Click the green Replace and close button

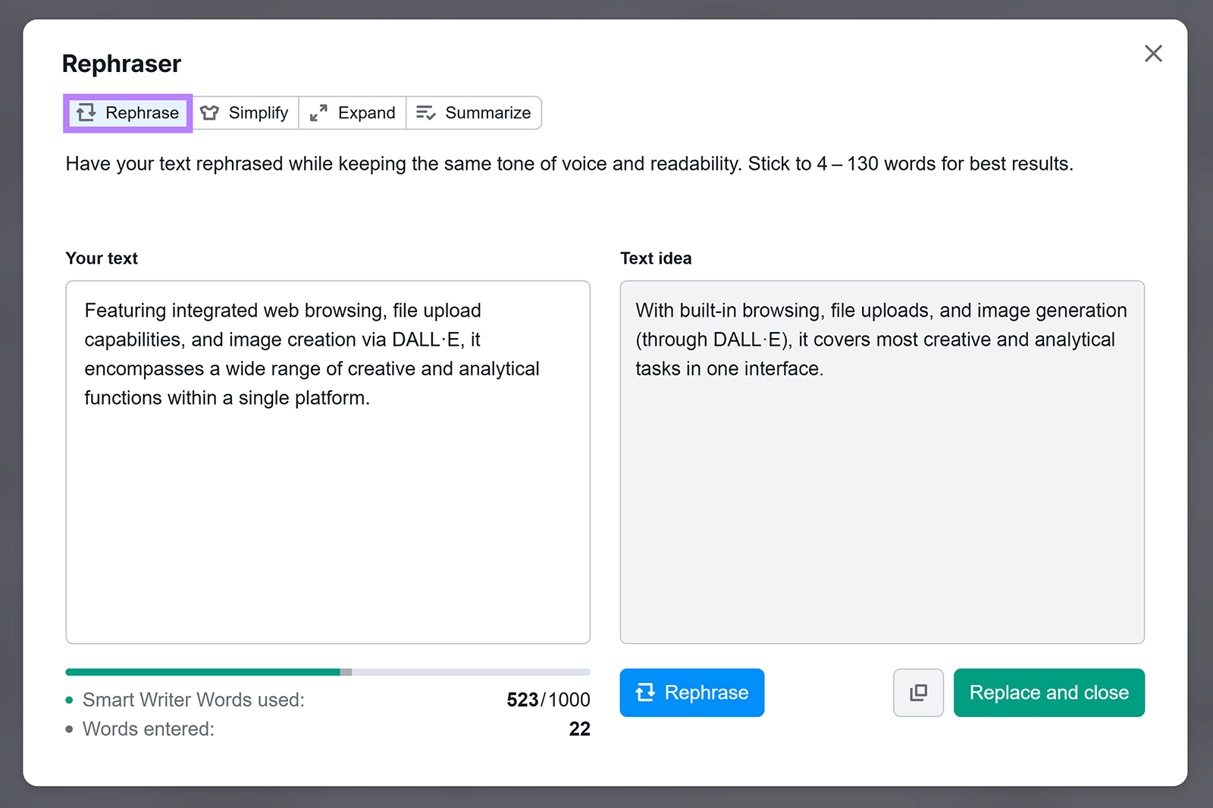pos(1048,692)
